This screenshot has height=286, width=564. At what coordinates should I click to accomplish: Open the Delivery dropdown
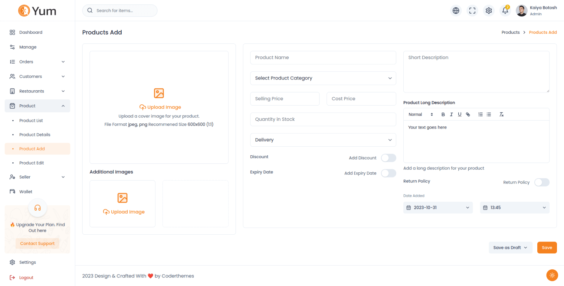323,140
